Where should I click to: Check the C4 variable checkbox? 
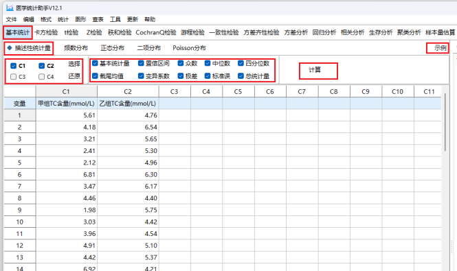[x=42, y=77]
